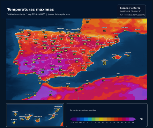Screen dimensions: 153x128
Task: Open the Canary Islands inset map
Action: pos(35,115)
